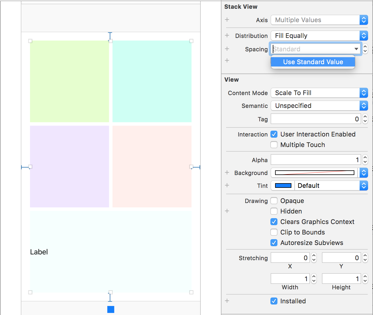Click the plus icon beside Distribution

[x=227, y=35]
